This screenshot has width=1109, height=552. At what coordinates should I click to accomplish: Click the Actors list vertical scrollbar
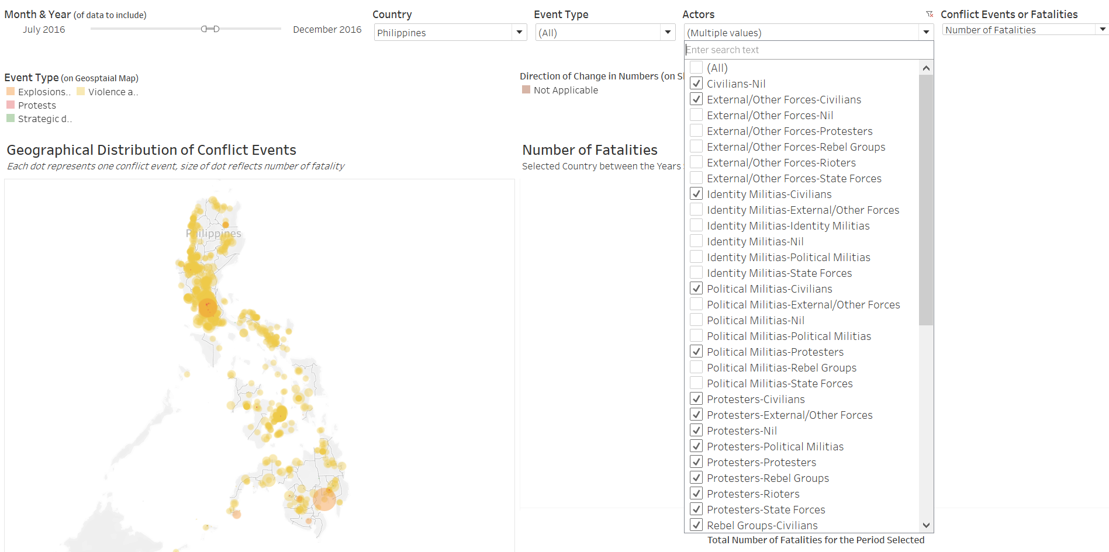pyautogui.click(x=925, y=199)
